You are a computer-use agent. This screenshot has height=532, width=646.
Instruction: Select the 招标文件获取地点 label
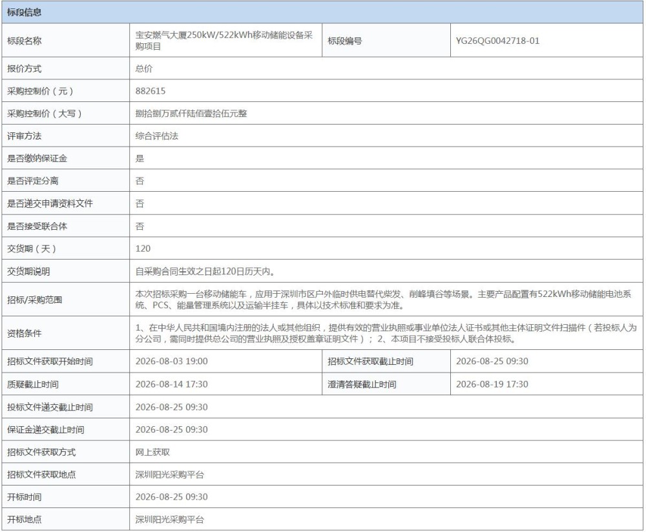point(41,475)
